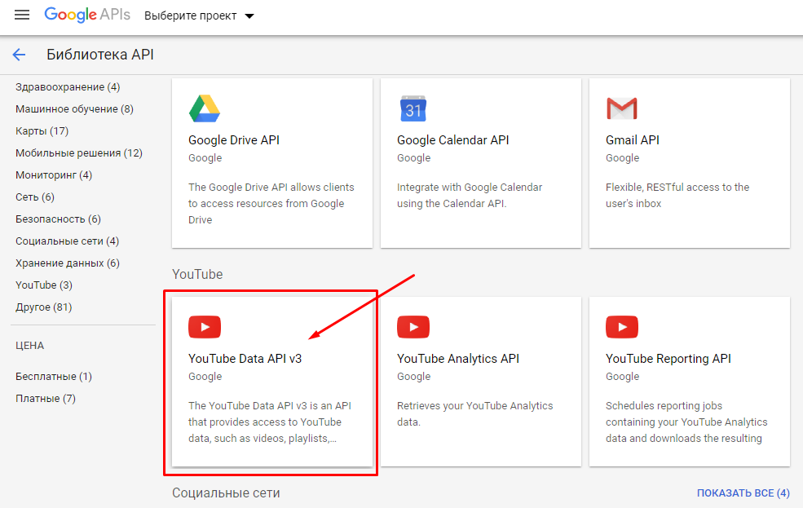Open the YouTube Analytics API title

click(x=458, y=359)
